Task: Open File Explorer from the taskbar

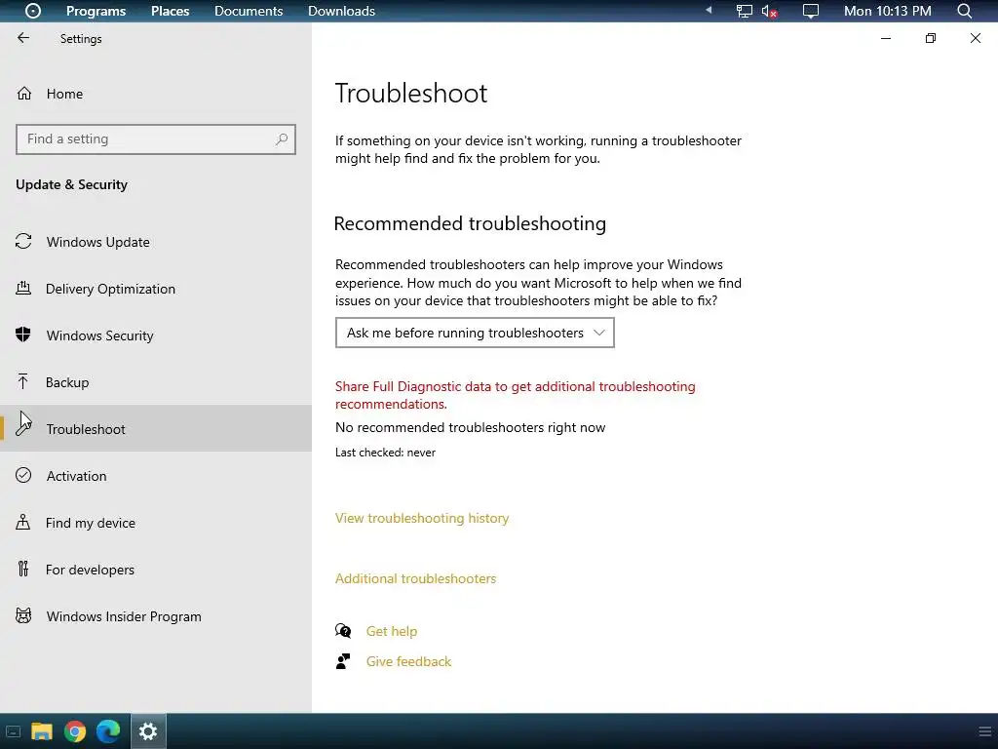Action: coord(41,731)
